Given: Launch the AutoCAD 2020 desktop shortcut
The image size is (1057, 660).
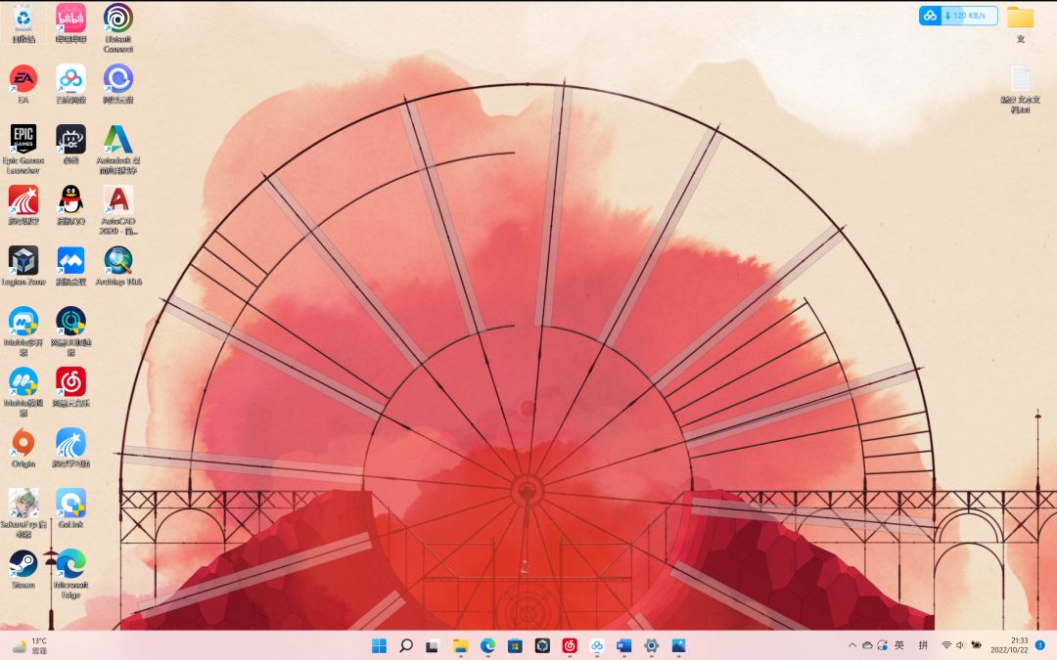Looking at the screenshot, I should 118,210.
